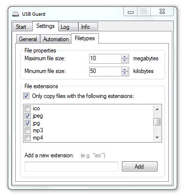Check the ico extension checkbox
The height and width of the screenshot is (196, 186).
[27, 108]
